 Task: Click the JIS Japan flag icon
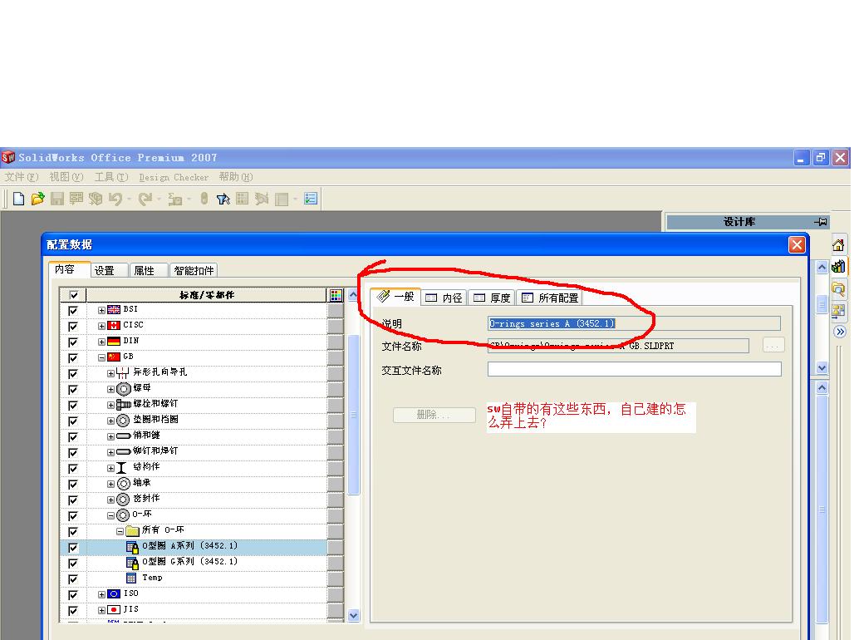tap(114, 610)
